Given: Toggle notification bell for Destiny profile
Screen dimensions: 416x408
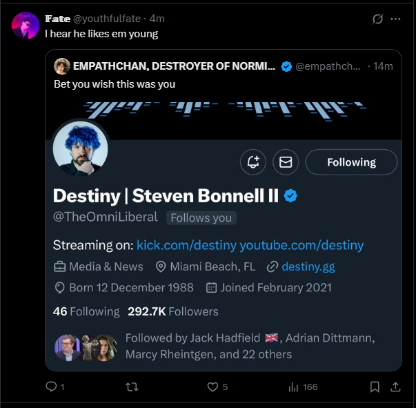Looking at the screenshot, I should (253, 162).
